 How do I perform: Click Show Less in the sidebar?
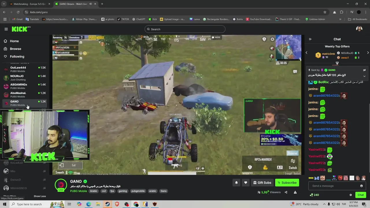(40, 196)
